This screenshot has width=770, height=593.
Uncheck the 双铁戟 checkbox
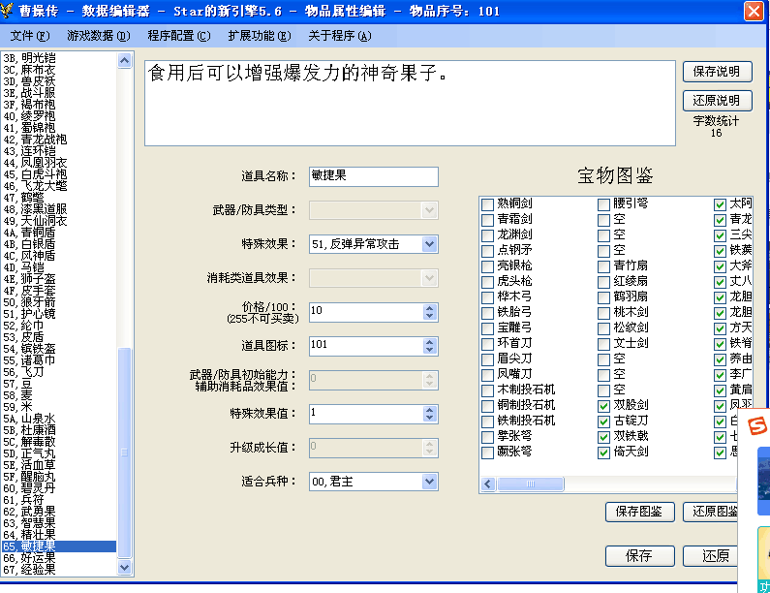point(603,437)
